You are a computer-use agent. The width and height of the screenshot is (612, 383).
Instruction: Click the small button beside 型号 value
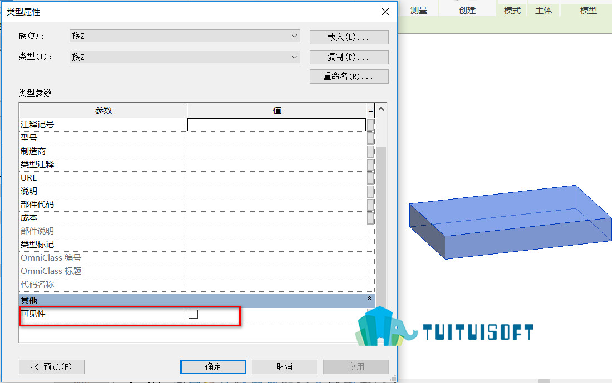coord(370,138)
